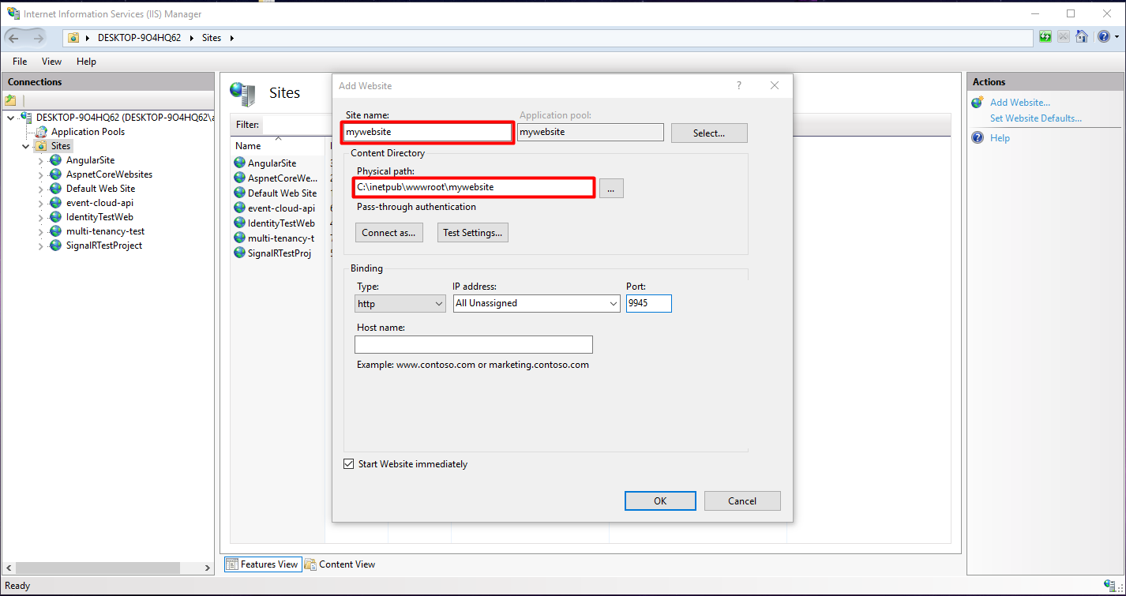Click the Select... application pool button
Image resolution: width=1126 pixels, height=596 pixels.
click(x=709, y=133)
